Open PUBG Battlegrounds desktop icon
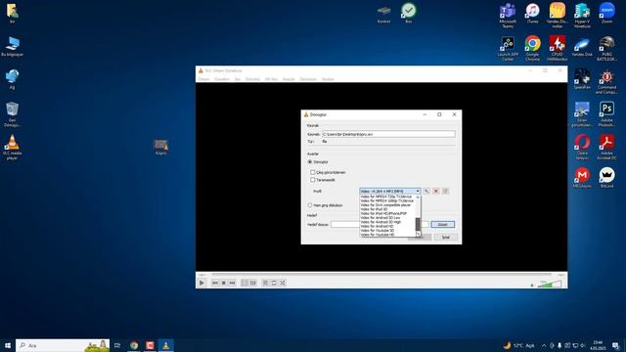 pos(606,48)
